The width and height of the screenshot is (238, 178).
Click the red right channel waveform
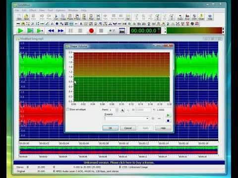[41, 114]
